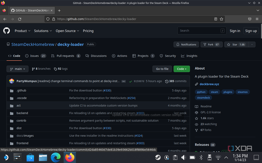Screen dimensions: 262x163
Task: Open the SteamDeckHomebrew owner link
Action: pyautogui.click(x=33, y=45)
